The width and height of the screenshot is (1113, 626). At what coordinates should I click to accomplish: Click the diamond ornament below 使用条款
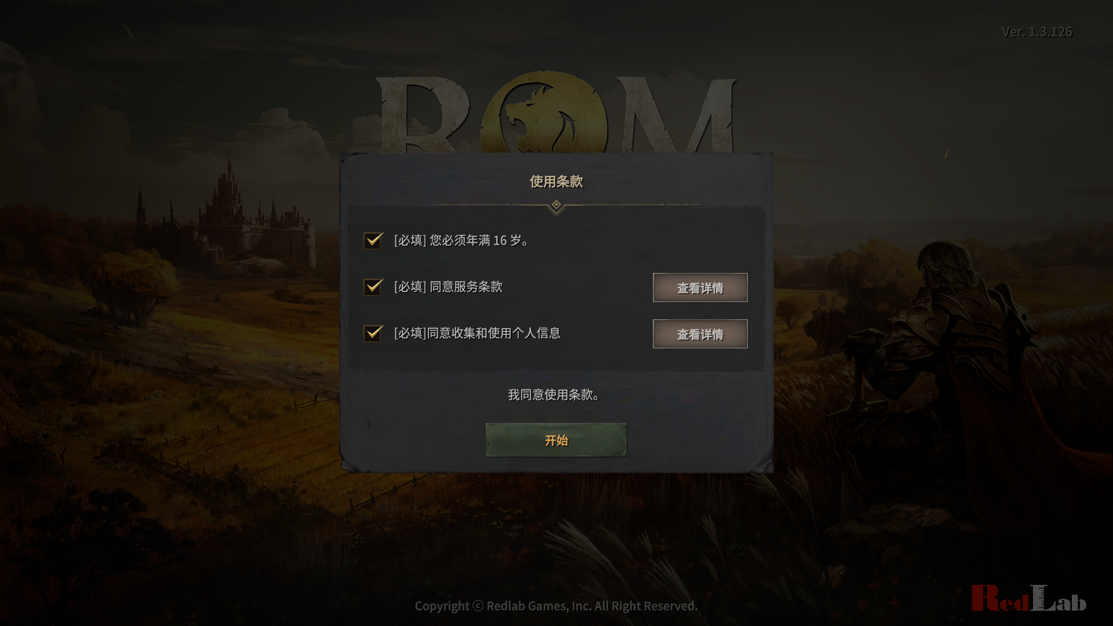tap(556, 205)
